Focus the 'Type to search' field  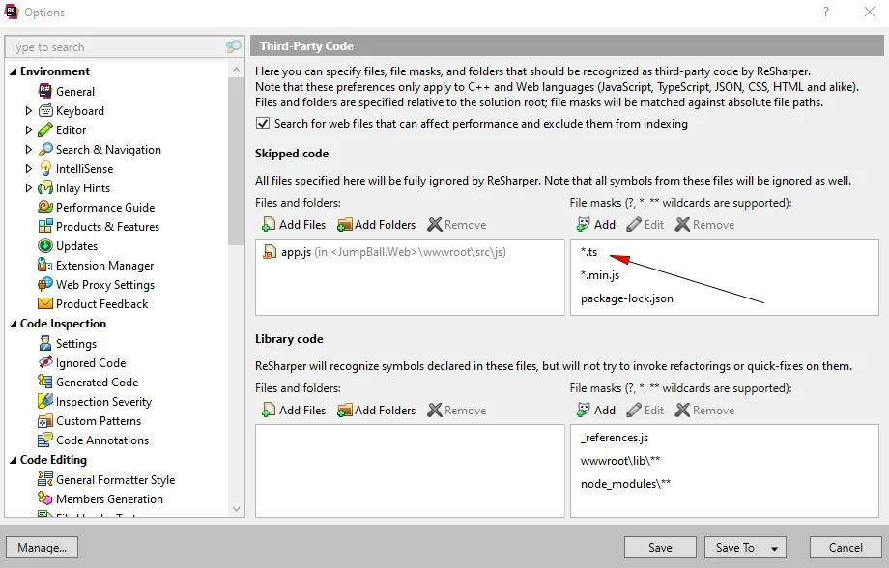[116, 47]
